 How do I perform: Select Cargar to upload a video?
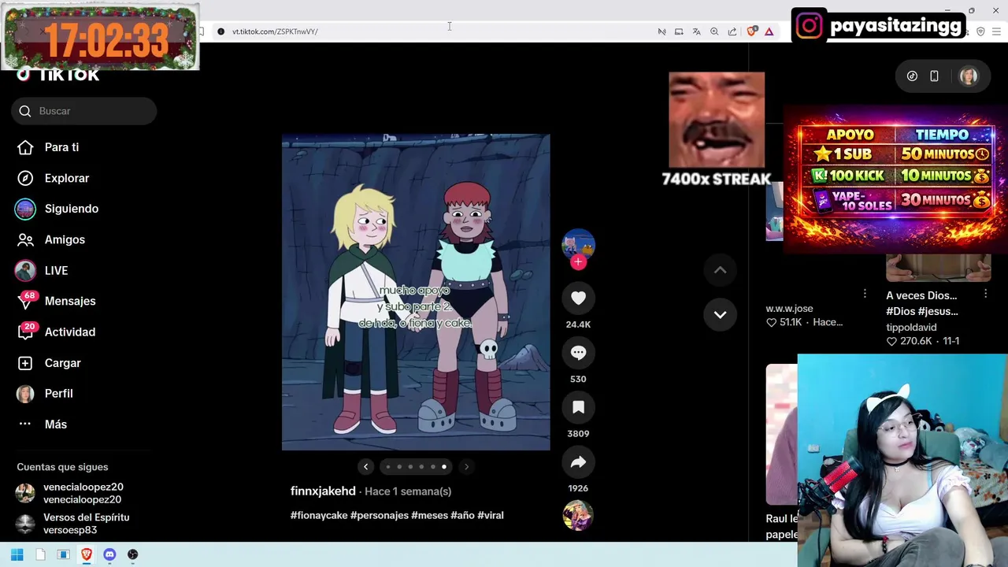(x=63, y=363)
